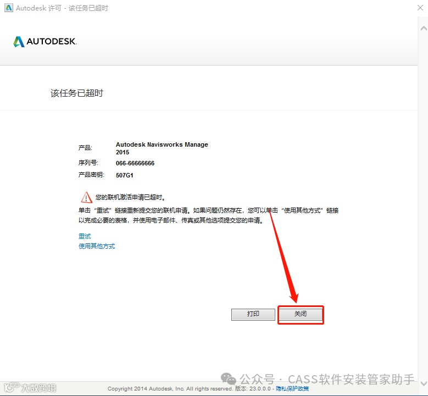The width and height of the screenshot is (428, 396).
Task: Select the product key 507G1
Action: [125, 175]
